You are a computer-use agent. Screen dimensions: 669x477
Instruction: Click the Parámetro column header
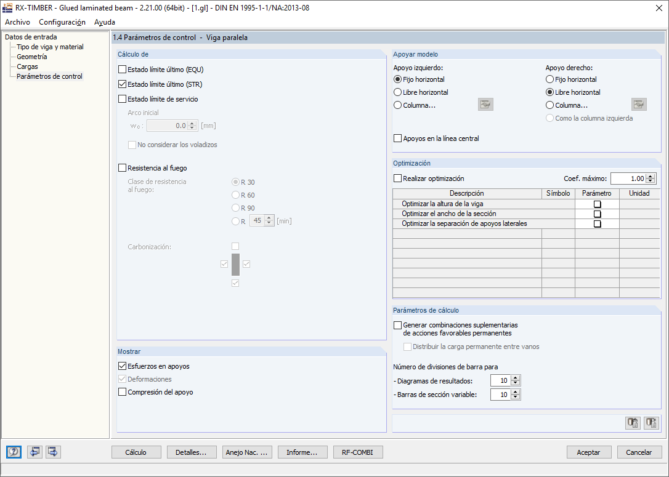597,193
